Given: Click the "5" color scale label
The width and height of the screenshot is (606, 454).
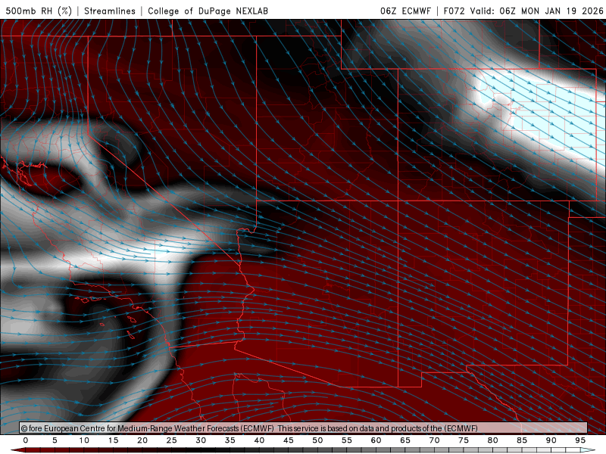Looking at the screenshot, I should [x=55, y=440].
